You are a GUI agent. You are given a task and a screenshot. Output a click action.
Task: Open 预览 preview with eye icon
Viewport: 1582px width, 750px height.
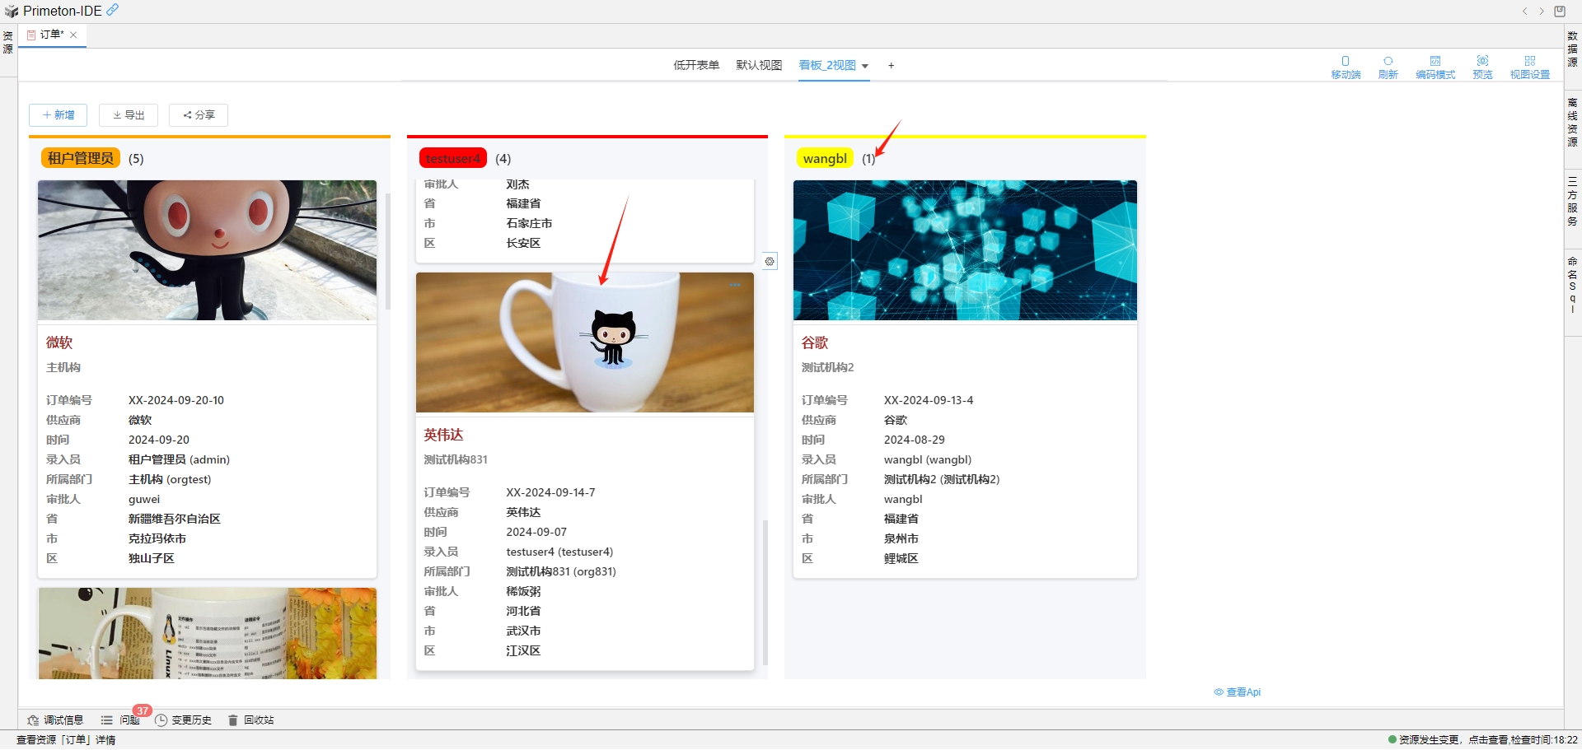(1482, 67)
